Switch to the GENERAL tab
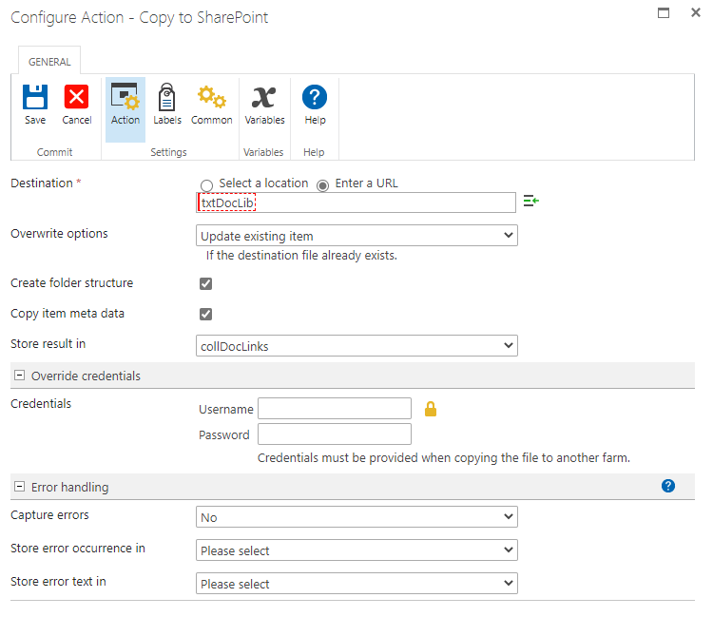This screenshot has height=617, width=713. (x=49, y=62)
